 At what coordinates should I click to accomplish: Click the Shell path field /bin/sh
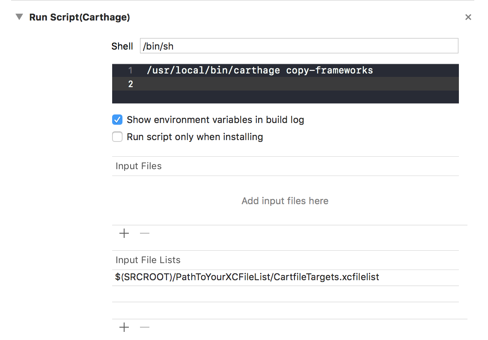click(299, 46)
